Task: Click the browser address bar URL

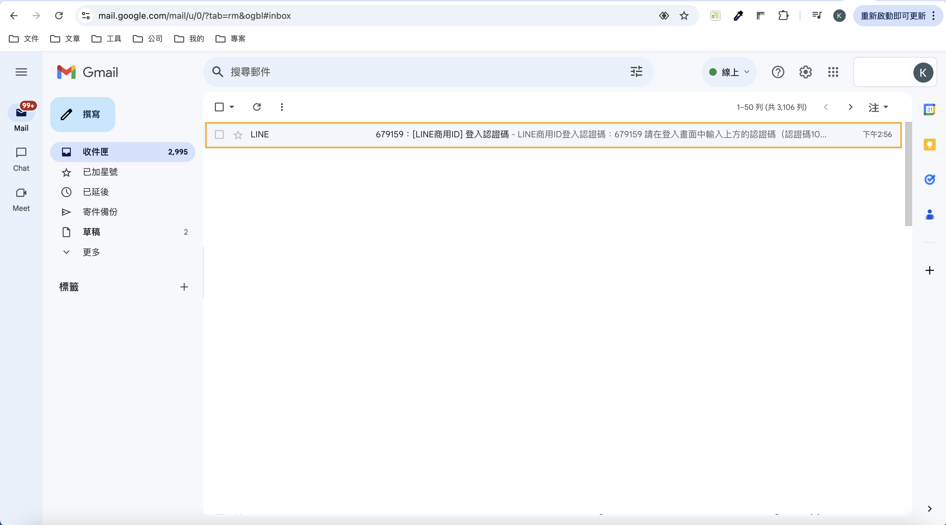Action: 195,16
